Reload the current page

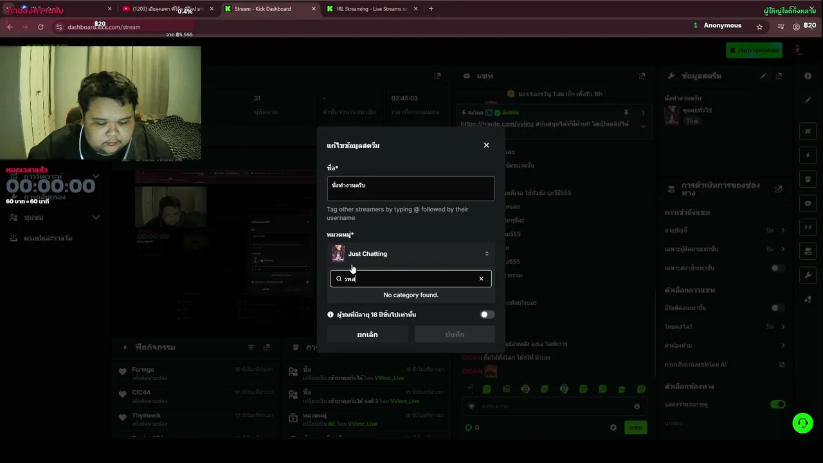point(41,27)
